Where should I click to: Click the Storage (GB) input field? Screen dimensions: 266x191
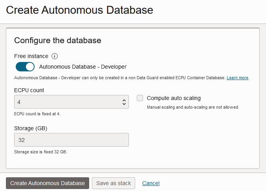(71, 140)
